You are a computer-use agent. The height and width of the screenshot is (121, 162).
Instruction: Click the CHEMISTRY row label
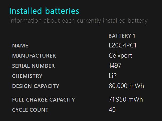[27, 76]
